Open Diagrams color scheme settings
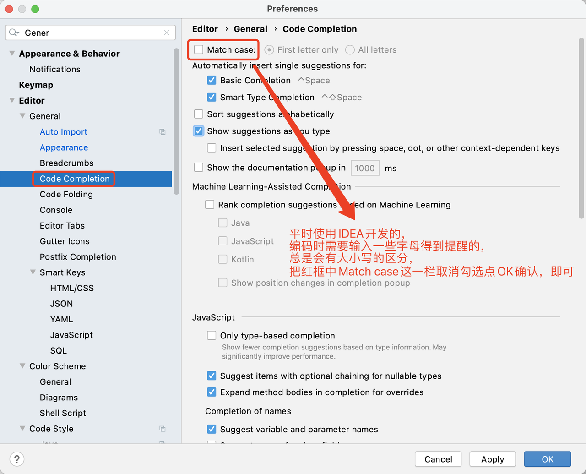Image resolution: width=586 pixels, height=474 pixels. (x=59, y=397)
